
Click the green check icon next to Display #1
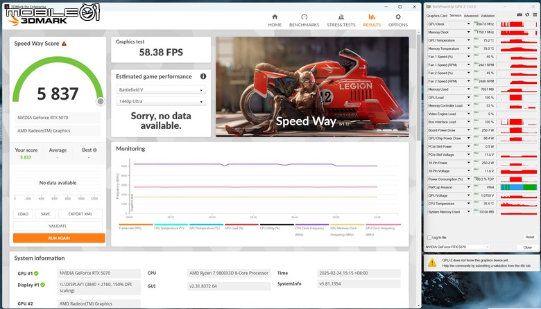pyautogui.click(x=43, y=285)
